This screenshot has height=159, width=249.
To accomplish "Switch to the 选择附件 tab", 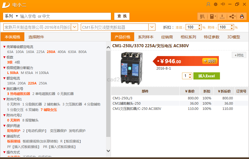I will (36, 37).
